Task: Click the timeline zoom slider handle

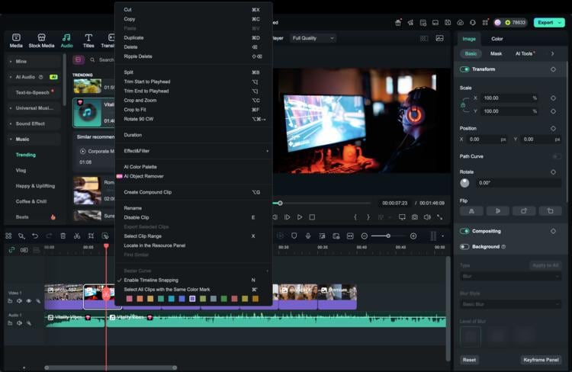Action: (388, 236)
